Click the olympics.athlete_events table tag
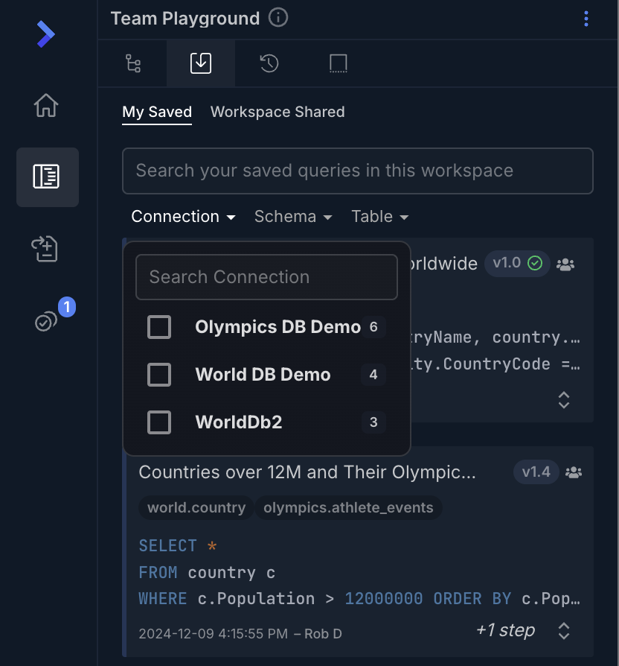This screenshot has height=666, width=619. point(348,508)
